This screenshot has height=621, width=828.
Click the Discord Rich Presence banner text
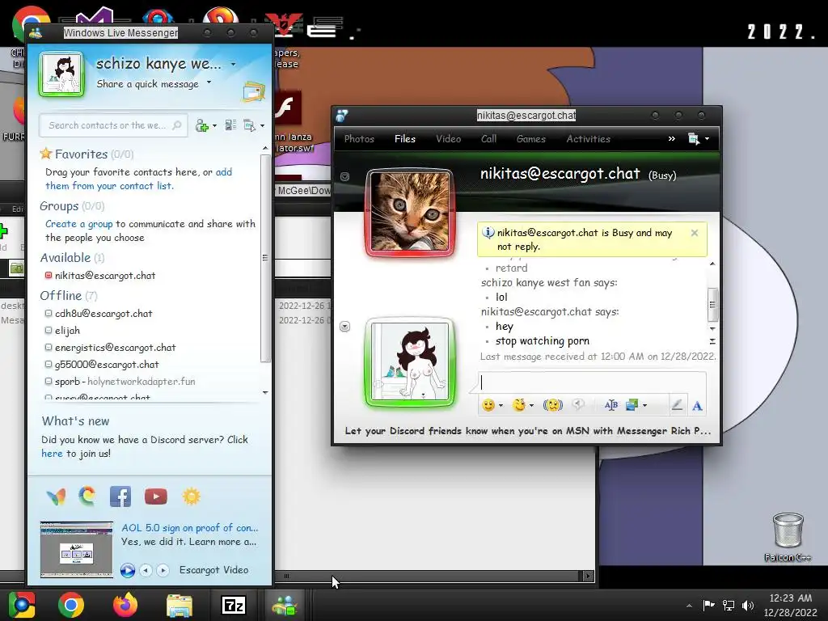point(527,431)
